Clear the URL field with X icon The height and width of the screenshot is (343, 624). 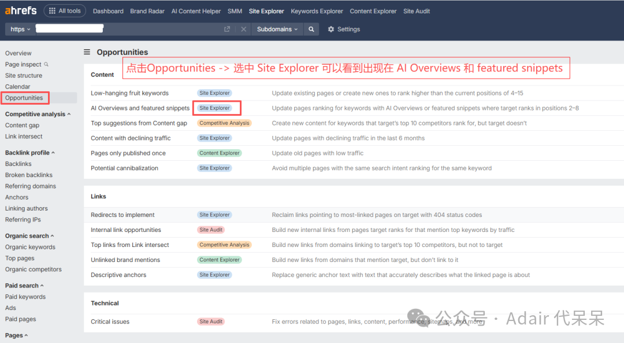click(244, 29)
